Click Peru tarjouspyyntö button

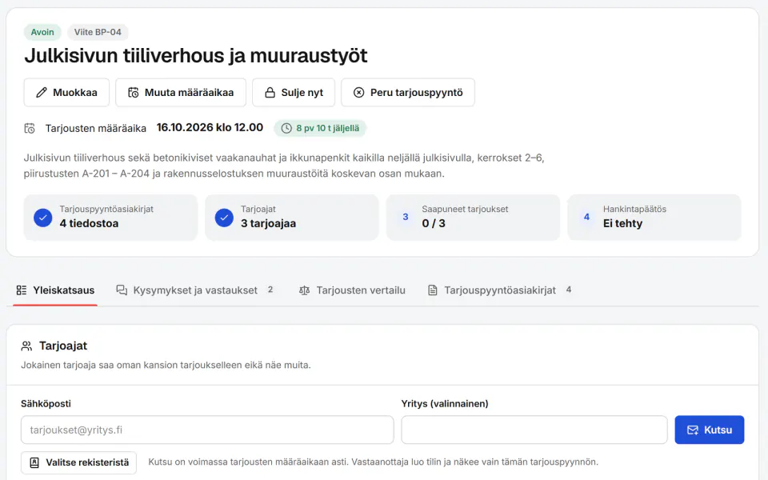tap(408, 93)
